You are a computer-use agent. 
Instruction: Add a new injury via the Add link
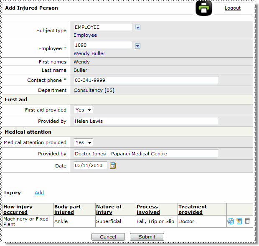39,193
